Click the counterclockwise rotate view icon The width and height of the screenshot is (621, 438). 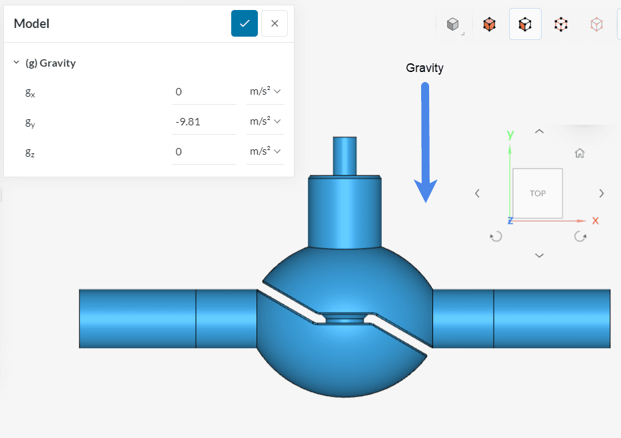pyautogui.click(x=495, y=236)
